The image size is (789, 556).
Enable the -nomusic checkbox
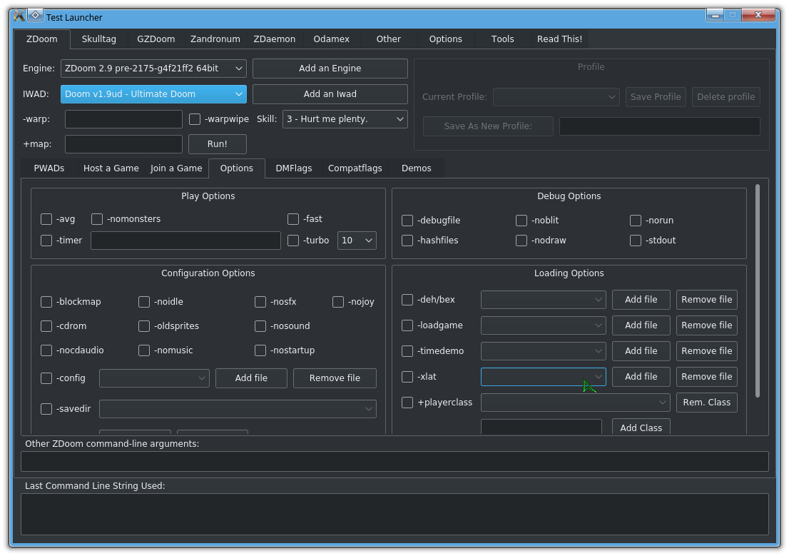(144, 350)
